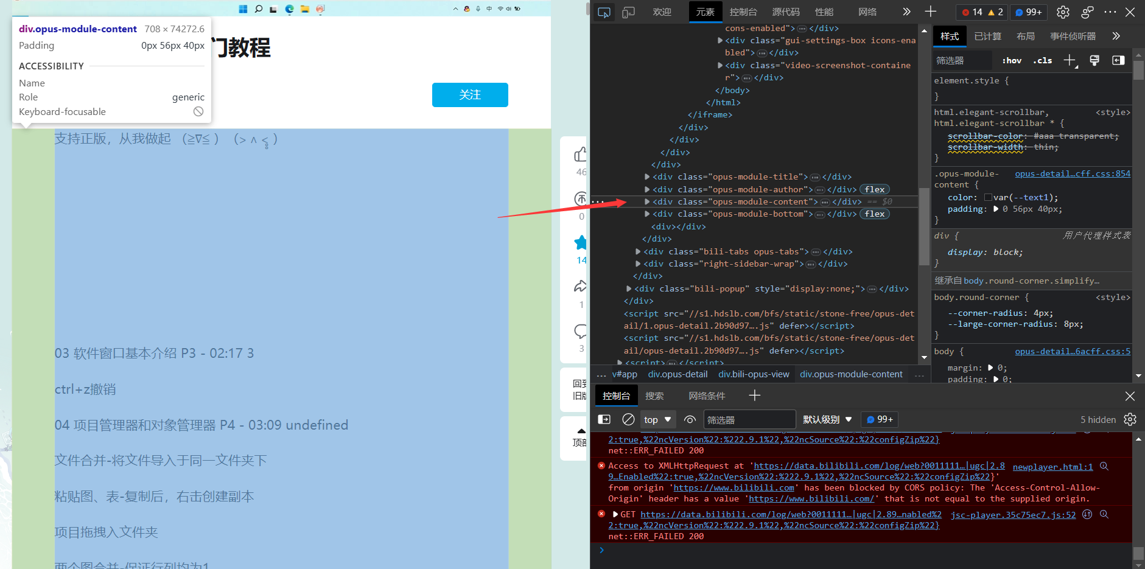This screenshot has height=569, width=1145.
Task: Select div.opus-module-content breadcrumb item
Action: point(851,374)
